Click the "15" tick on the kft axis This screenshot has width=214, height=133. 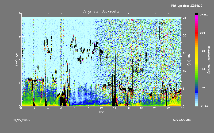click(x=185, y=53)
